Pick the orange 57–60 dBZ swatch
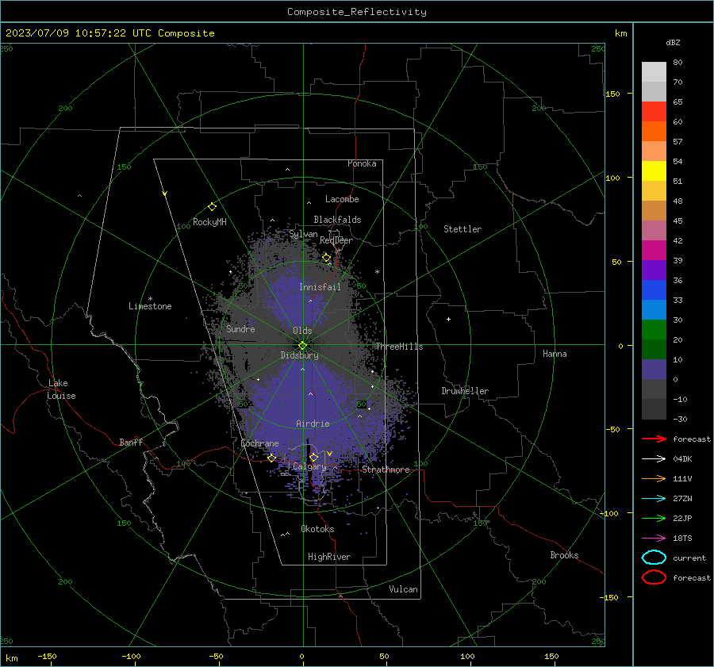Image resolution: width=714 pixels, height=667 pixels. (654, 131)
